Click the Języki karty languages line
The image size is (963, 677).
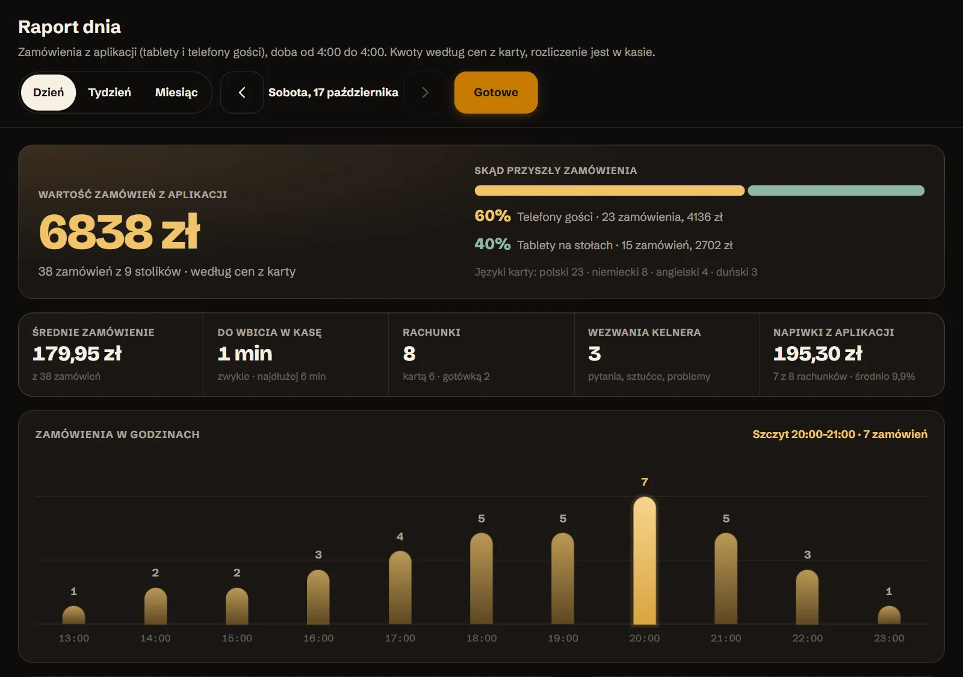pos(616,272)
